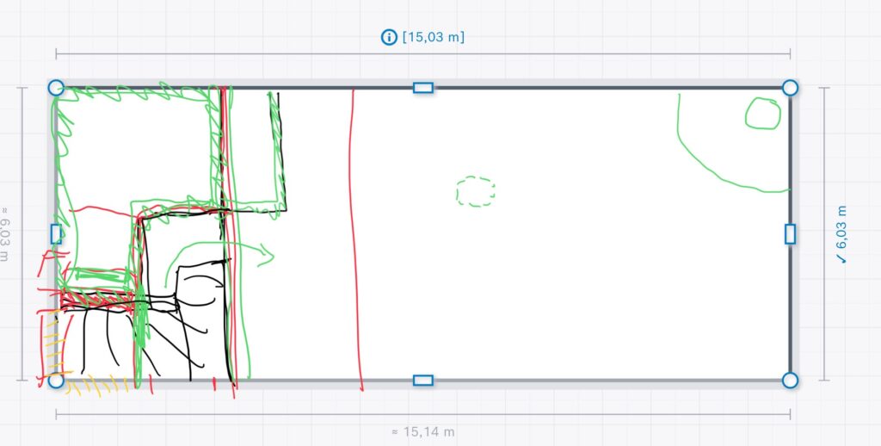Click the left edge midpoint handle
Screen dimensions: 881x446
(56, 234)
